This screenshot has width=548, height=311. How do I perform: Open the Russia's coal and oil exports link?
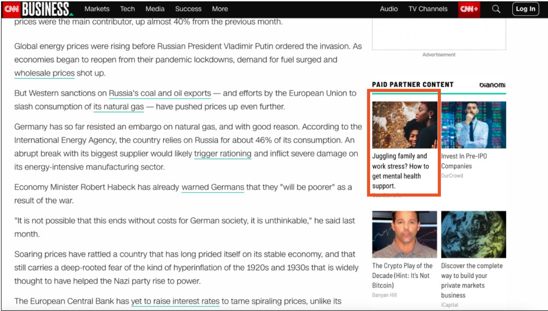[160, 93]
